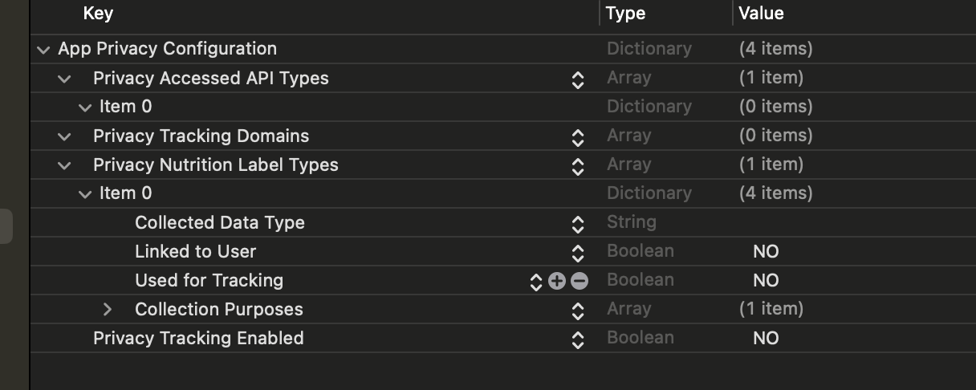The image size is (976, 390).
Task: Open key stepper for Used for Tracking
Action: coord(536,282)
